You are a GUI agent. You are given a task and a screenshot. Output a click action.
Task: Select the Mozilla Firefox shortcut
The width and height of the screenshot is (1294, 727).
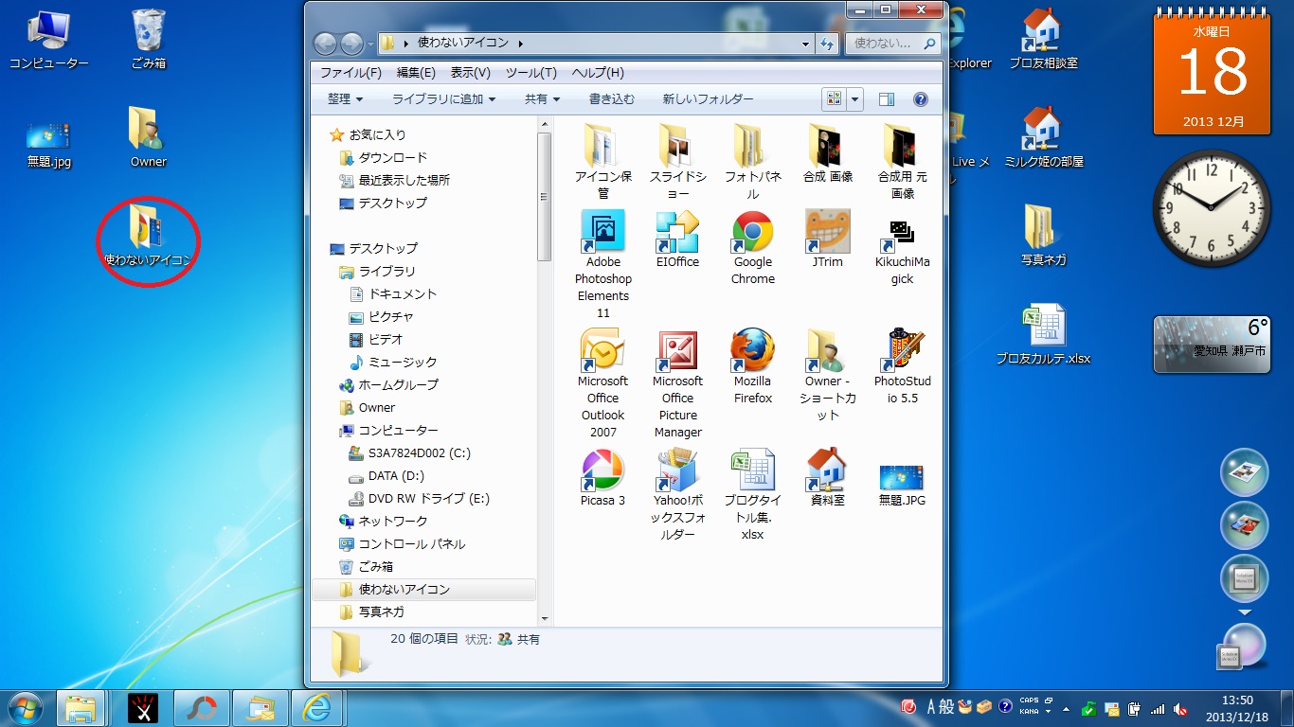tap(753, 366)
